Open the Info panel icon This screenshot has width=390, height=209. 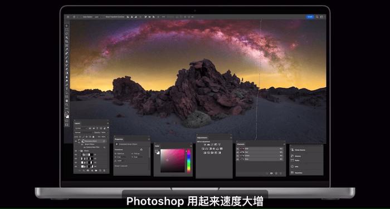tap(292, 167)
